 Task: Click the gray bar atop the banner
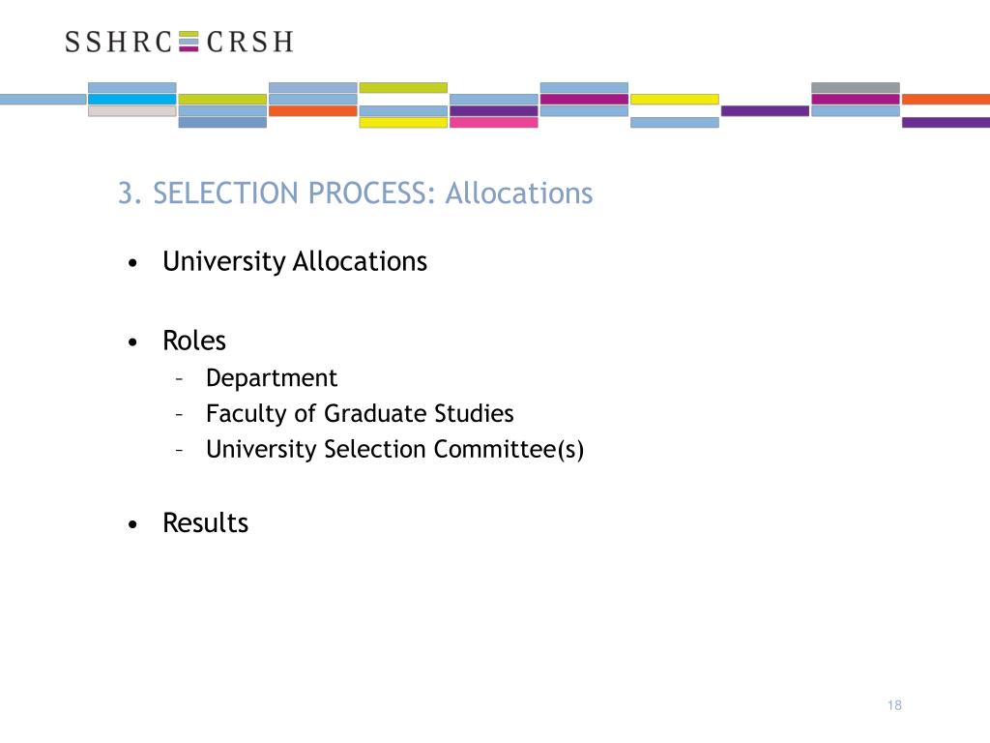(856, 88)
